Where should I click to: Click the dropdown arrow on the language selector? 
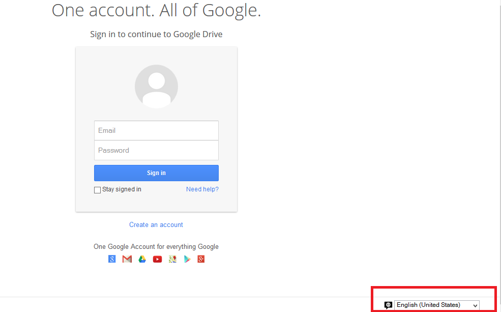coord(474,305)
